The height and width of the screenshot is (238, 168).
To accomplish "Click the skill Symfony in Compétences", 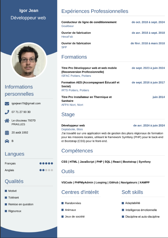I will tap(145, 162).
